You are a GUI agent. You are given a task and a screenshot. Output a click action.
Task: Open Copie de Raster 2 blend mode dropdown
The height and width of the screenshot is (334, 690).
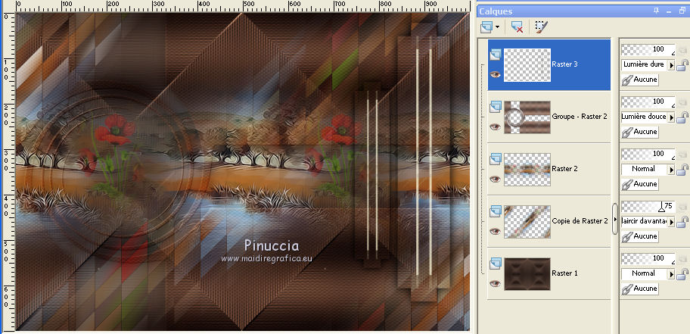[x=672, y=222]
